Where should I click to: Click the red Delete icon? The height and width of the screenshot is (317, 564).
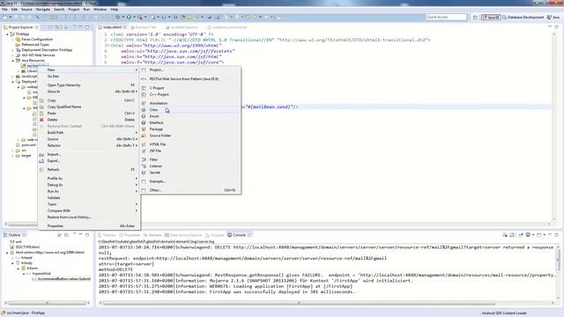[x=41, y=120]
